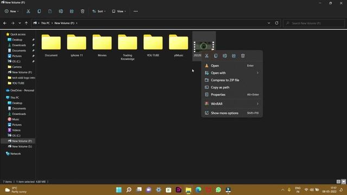The width and height of the screenshot is (347, 195).
Task: Open the File Explorer taskbar icon
Action: (x=189, y=190)
